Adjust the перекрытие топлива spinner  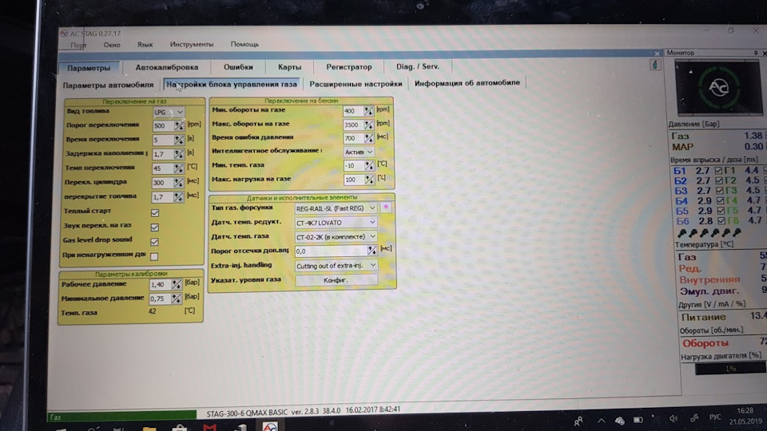click(178, 197)
